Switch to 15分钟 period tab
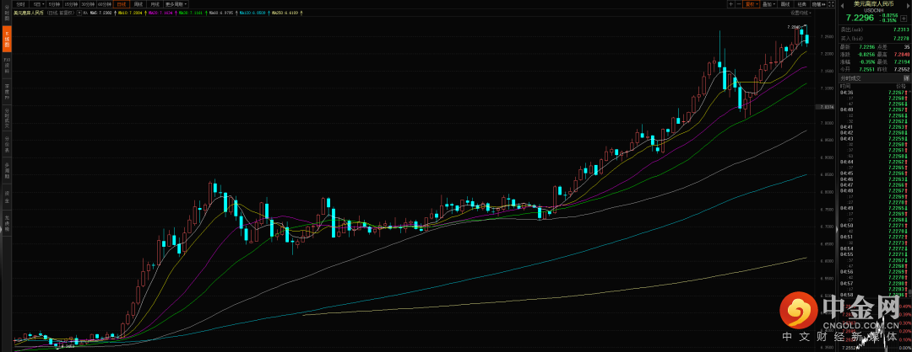This screenshot has width=912, height=352. pyautogui.click(x=71, y=4)
